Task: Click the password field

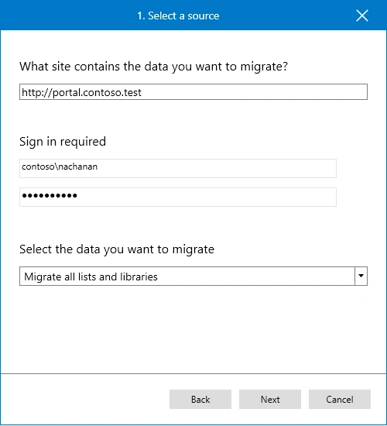Action: tap(178, 197)
